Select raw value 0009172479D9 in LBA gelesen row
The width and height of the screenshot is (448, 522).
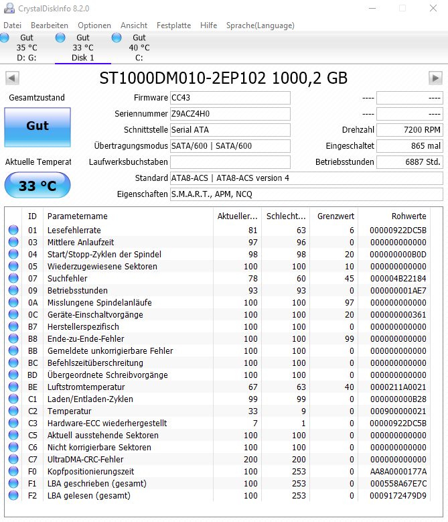pyautogui.click(x=398, y=495)
